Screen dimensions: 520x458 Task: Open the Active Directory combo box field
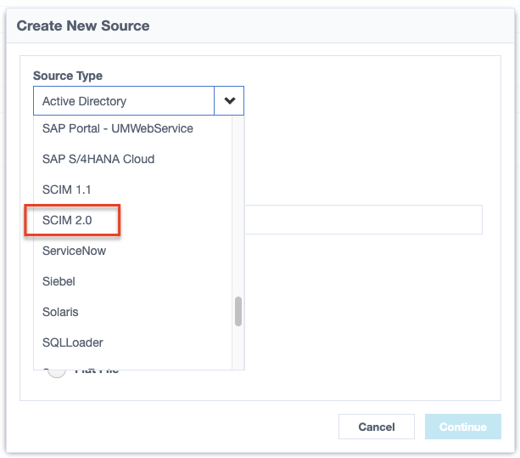(x=124, y=100)
